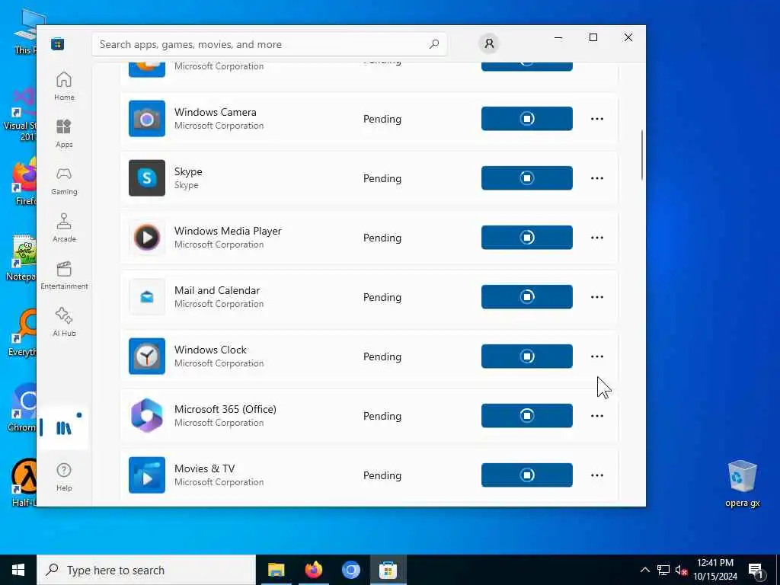Click the Microsoft Store logo icon
The height and width of the screenshot is (585, 780).
[x=58, y=44]
